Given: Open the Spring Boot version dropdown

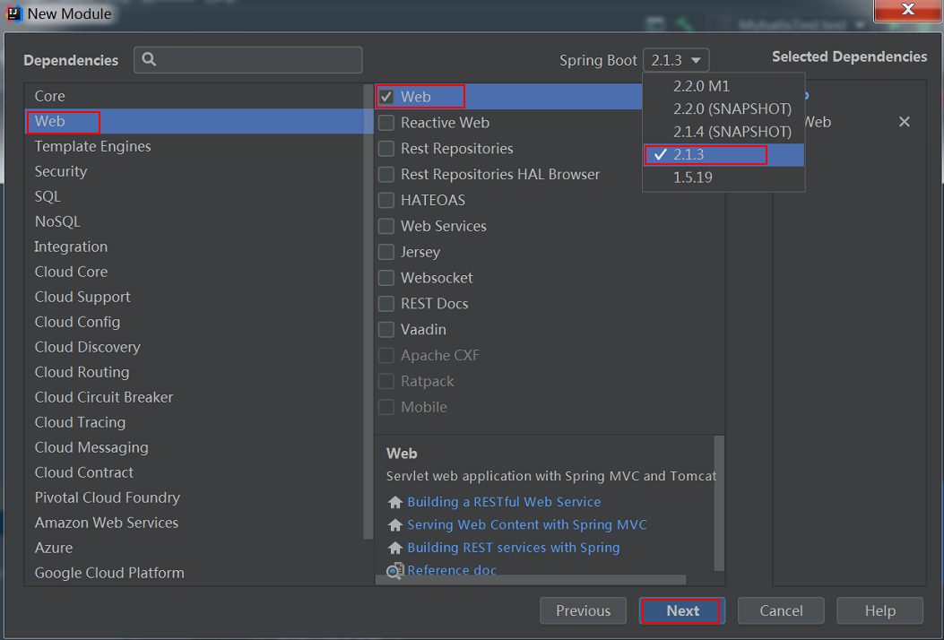Looking at the screenshot, I should coord(675,60).
